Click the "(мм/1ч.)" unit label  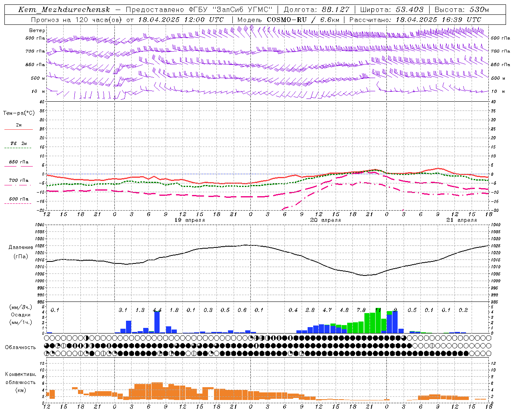(20, 322)
